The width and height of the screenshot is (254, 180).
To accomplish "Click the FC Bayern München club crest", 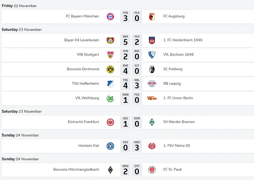I will pos(110,16).
